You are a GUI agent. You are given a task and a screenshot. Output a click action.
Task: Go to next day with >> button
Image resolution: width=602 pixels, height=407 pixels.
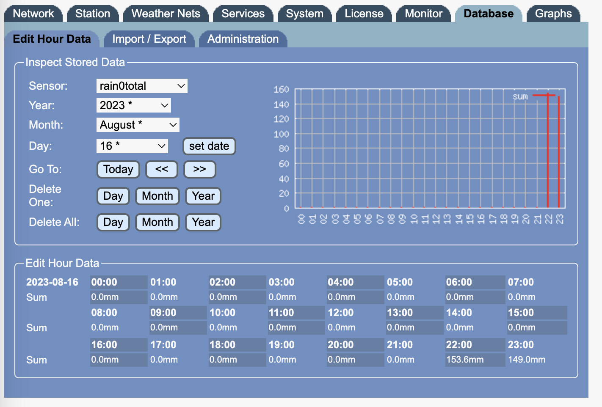[x=200, y=169]
